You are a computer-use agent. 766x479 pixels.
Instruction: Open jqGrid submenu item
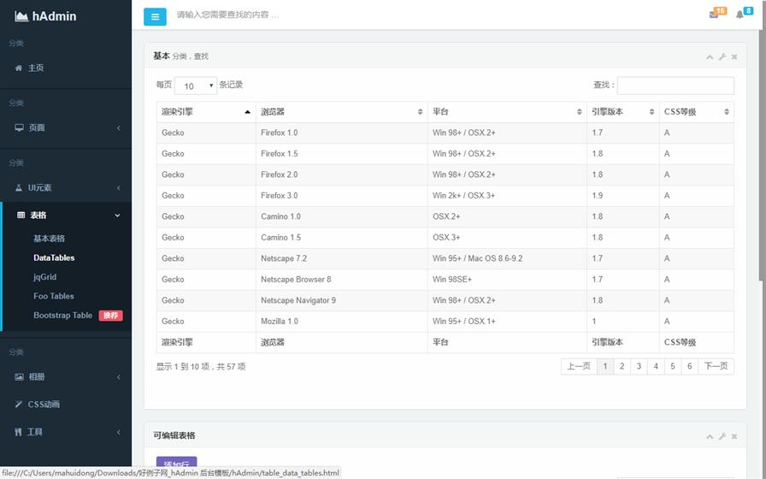point(45,277)
